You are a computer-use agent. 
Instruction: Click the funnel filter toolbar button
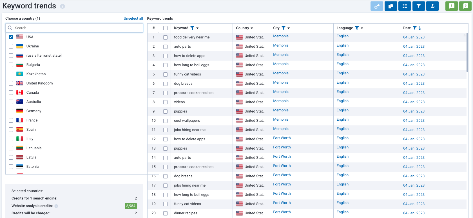419,6
